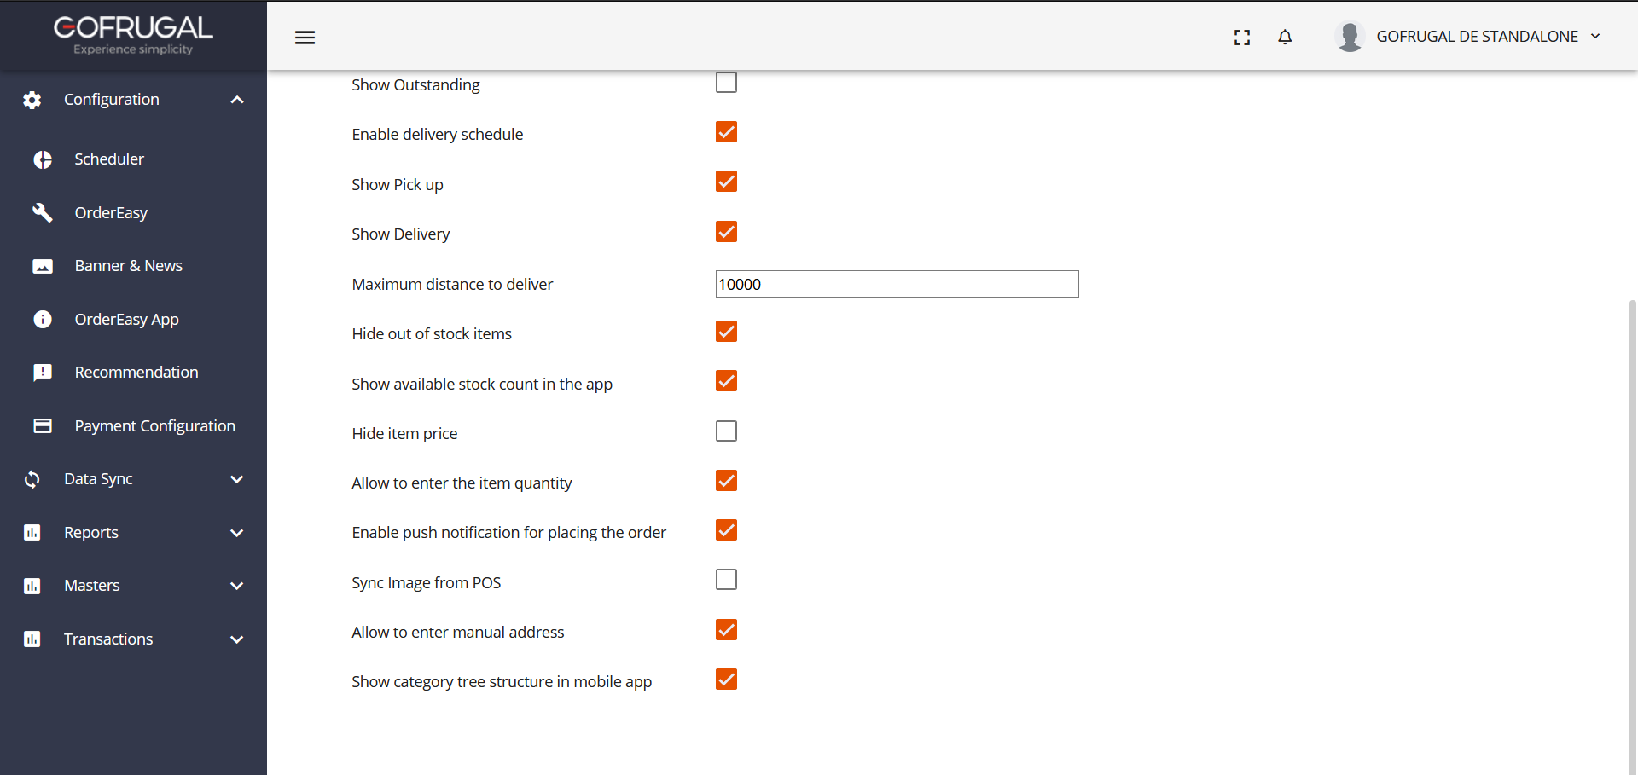
Task: Click the Maximum distance to deliver field
Action: coord(897,284)
